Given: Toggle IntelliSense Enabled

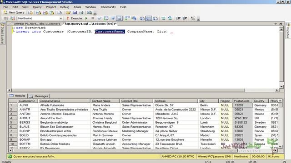Looking at the screenshot, I should click(x=119, y=18).
